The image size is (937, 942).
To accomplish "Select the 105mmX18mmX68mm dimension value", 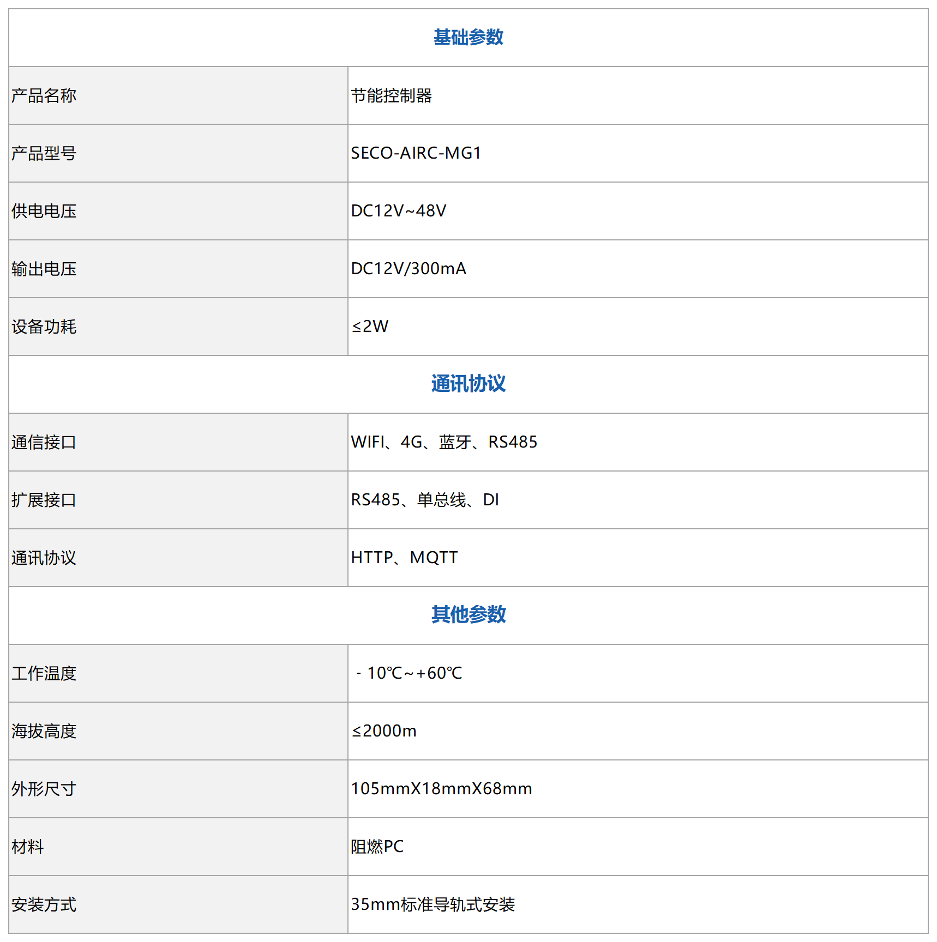I will 441,789.
